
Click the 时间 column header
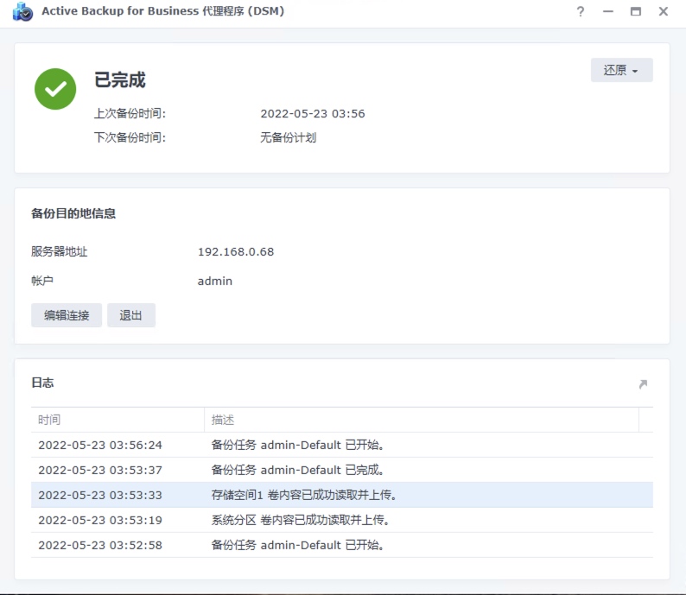coord(118,420)
